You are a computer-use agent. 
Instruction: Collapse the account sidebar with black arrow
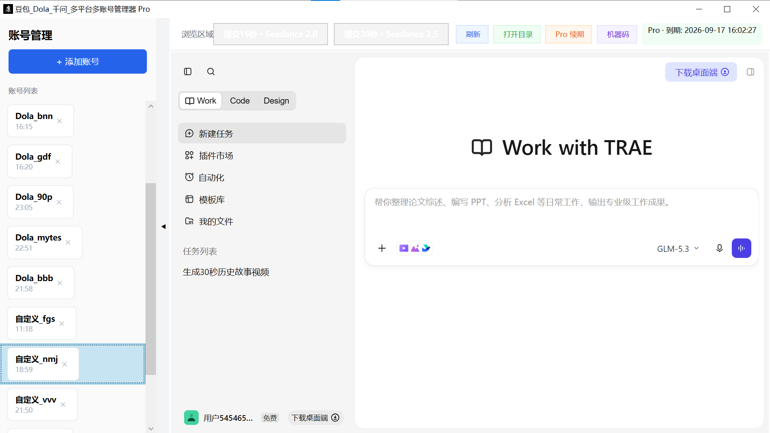163,227
